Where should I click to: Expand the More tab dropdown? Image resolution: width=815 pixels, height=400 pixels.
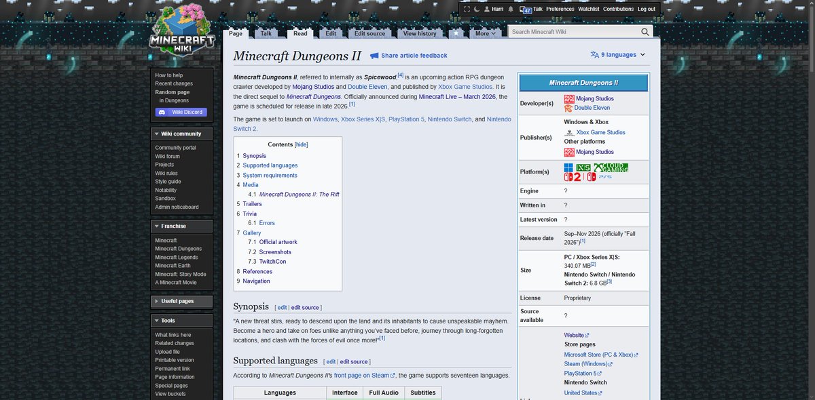click(x=484, y=33)
